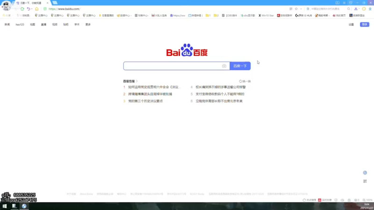374x210 pixels.
Task: Click the zoom 100% indicator in status bar
Action: click(367, 200)
